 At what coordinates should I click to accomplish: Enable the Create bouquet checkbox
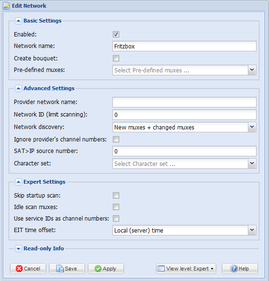tap(116, 58)
